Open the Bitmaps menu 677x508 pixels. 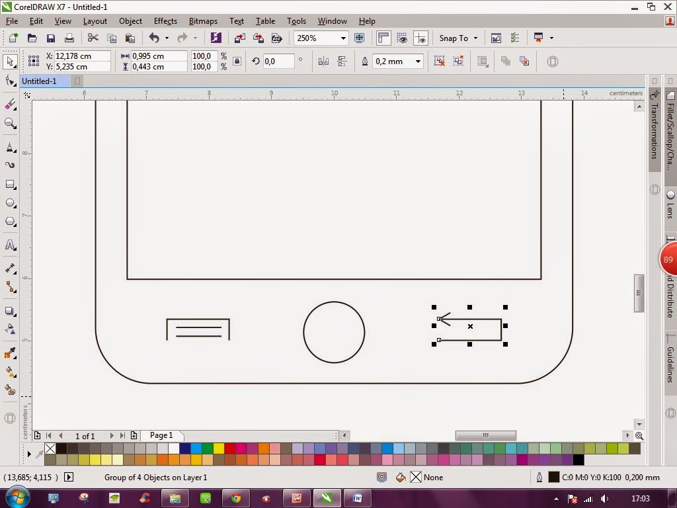(x=203, y=21)
